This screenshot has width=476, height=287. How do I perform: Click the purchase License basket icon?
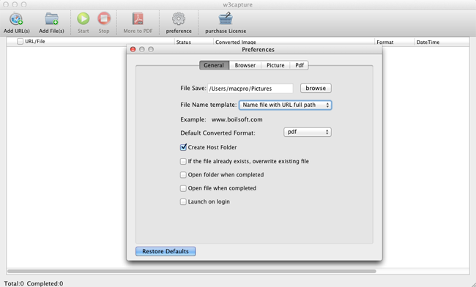coord(226,18)
